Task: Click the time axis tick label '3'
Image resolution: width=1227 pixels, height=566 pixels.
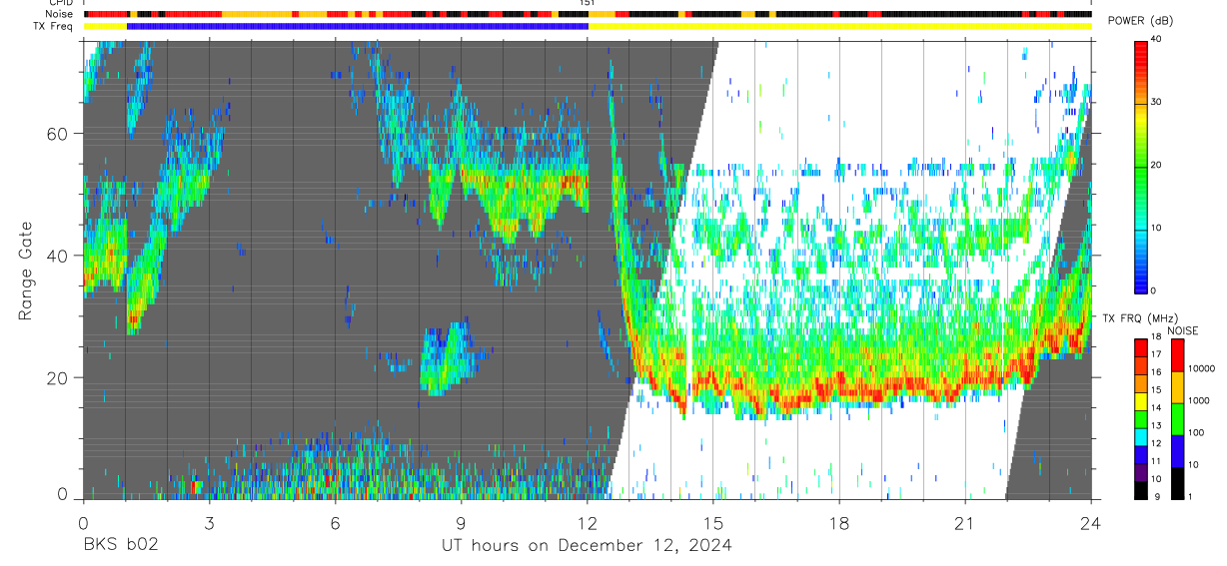Action: 209,523
